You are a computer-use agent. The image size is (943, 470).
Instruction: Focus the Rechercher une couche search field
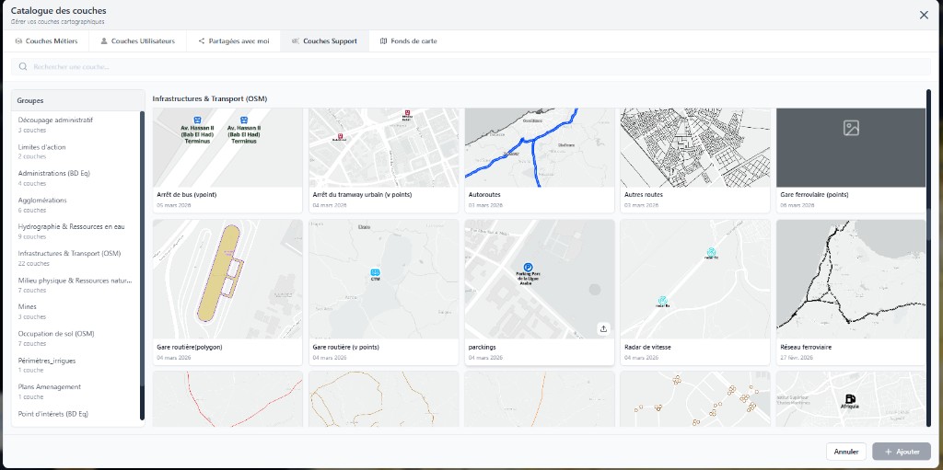(471, 67)
